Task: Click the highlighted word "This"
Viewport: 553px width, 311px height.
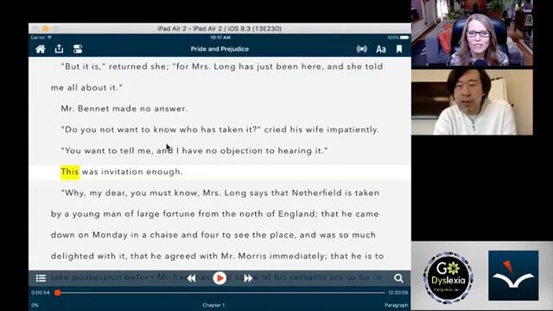Action: 70,172
